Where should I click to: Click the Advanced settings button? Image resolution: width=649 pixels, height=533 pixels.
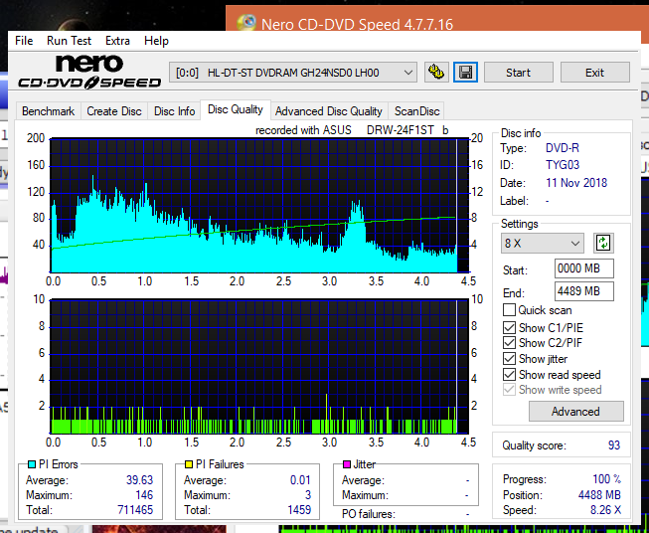pos(575,412)
